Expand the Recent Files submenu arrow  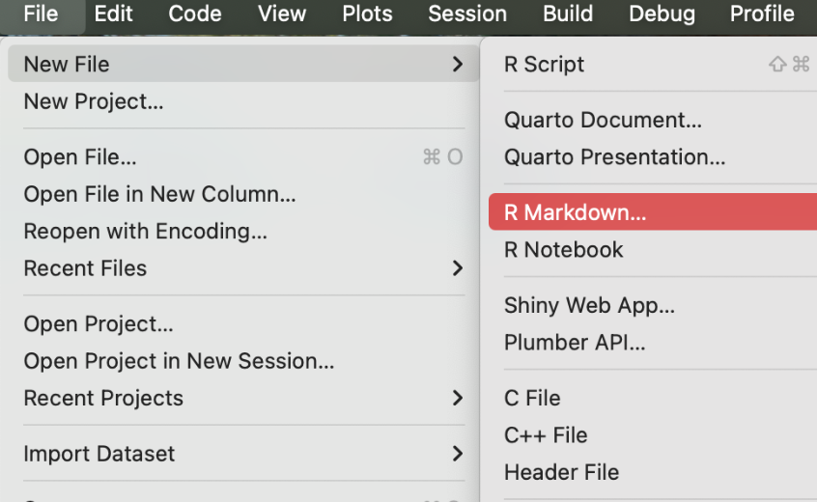[457, 268]
